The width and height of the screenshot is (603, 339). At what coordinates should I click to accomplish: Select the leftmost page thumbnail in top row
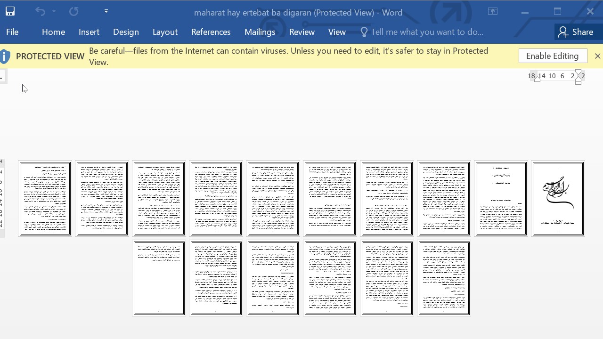[x=45, y=198]
